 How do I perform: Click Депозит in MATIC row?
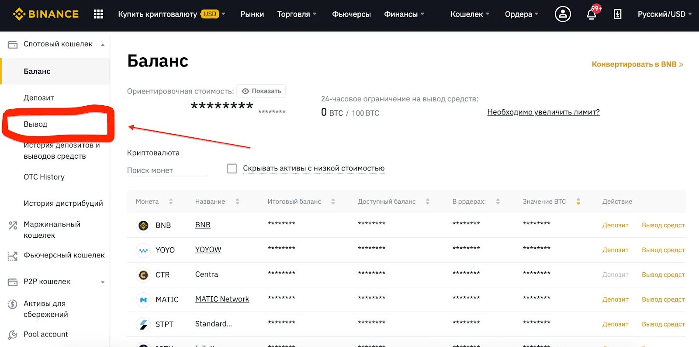tap(615, 299)
